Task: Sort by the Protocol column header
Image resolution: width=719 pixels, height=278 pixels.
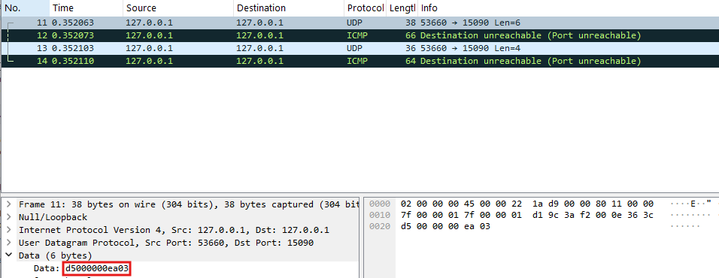Action: coord(365,8)
